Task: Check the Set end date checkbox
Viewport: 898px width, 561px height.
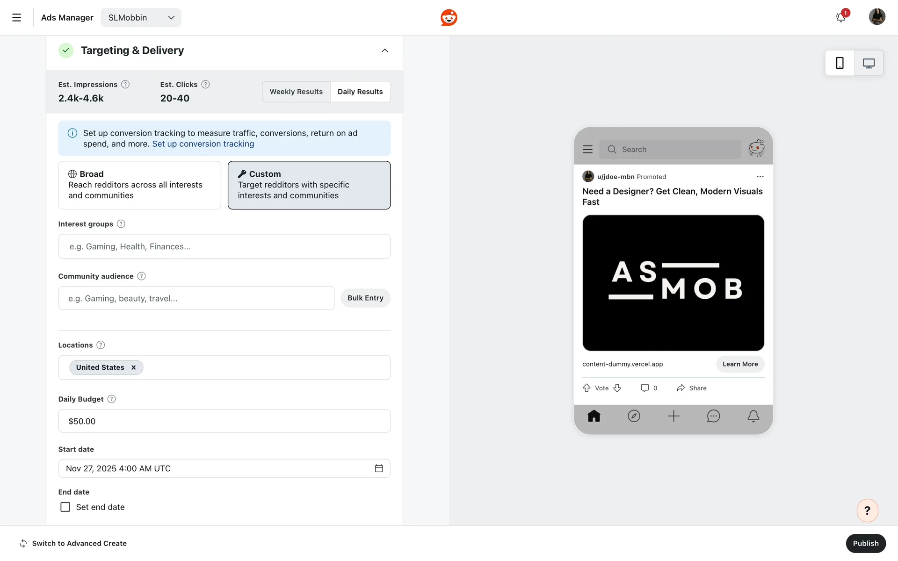Action: [65, 507]
